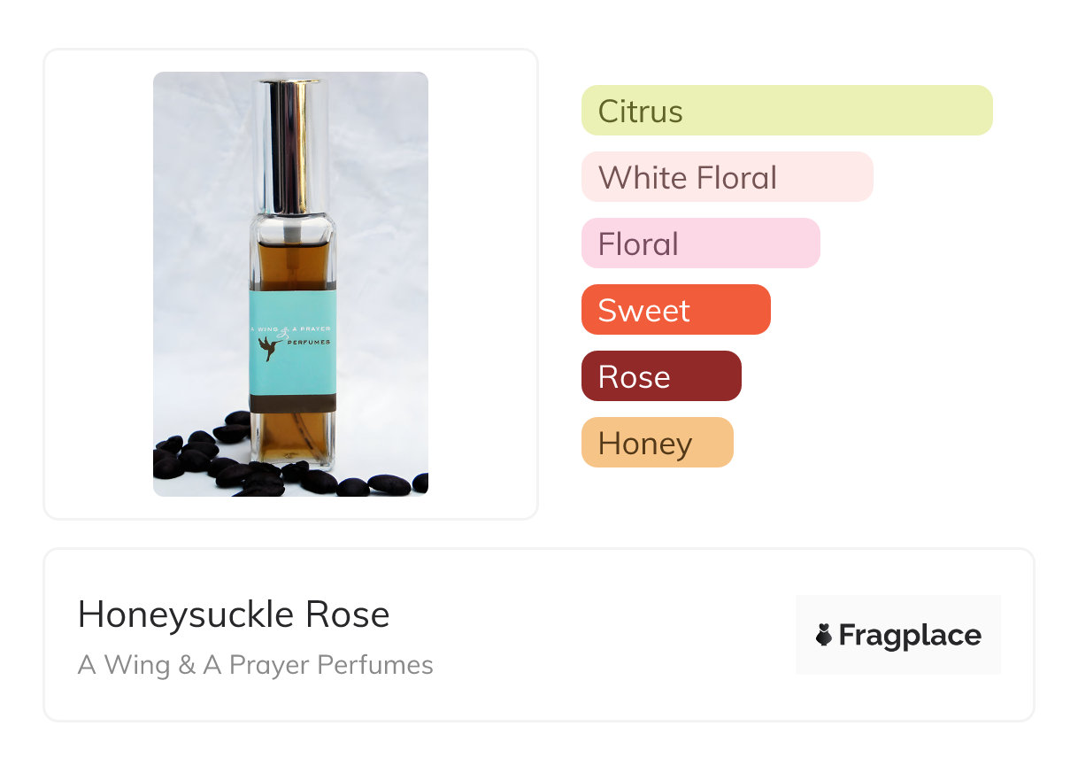1078x765 pixels.
Task: Click the brown band beneath the teal label
Action: 292,404
